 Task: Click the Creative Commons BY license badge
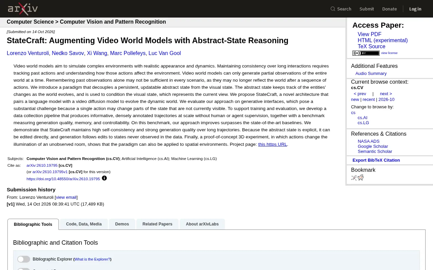coord(366,53)
